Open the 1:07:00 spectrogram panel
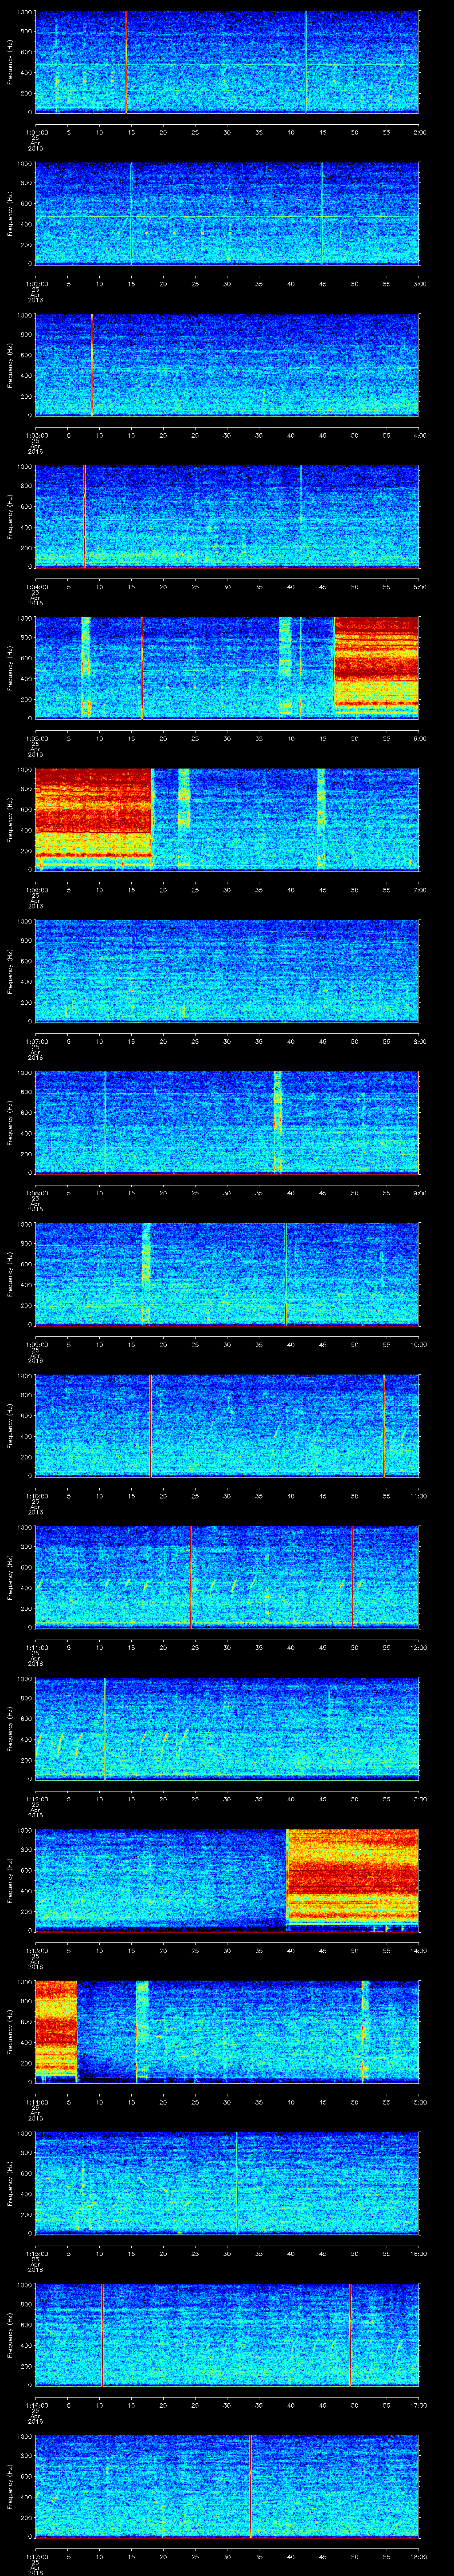The image size is (454, 2576). click(x=227, y=971)
